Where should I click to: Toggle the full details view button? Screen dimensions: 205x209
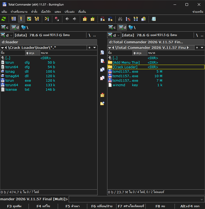21,19
